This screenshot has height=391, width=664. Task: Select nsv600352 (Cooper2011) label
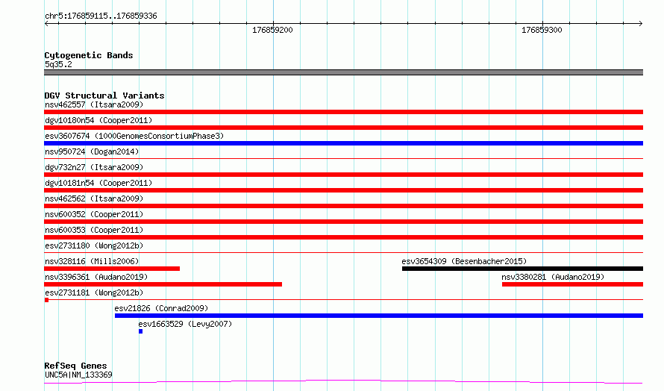tap(94, 214)
